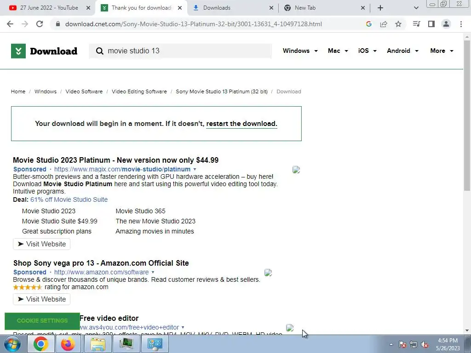Click Amazon ad broken image thumbnail
Screen dimensions: 471x353
268,273
